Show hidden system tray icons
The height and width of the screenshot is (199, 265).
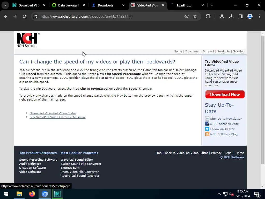(x=219, y=194)
